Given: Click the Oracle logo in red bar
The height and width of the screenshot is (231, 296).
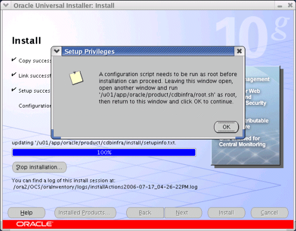Looking at the screenshot, I should pos(35,224).
